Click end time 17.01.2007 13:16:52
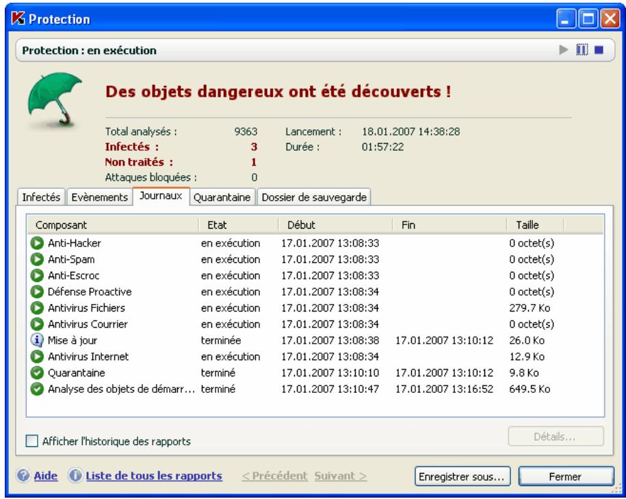This screenshot has width=626, height=499. tap(444, 389)
